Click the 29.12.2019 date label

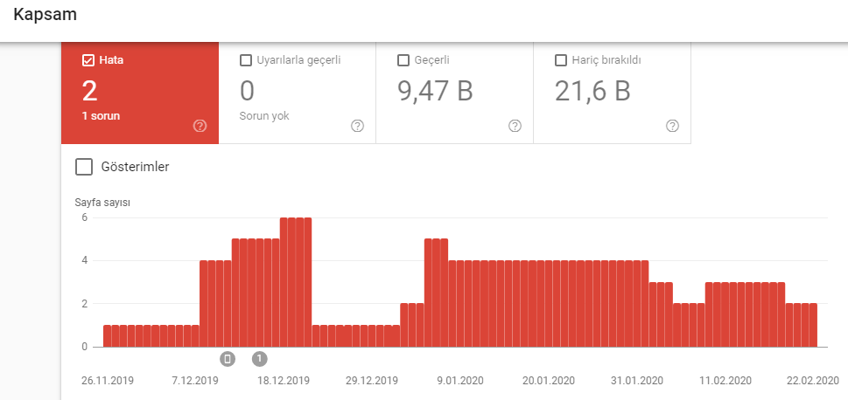click(x=372, y=381)
